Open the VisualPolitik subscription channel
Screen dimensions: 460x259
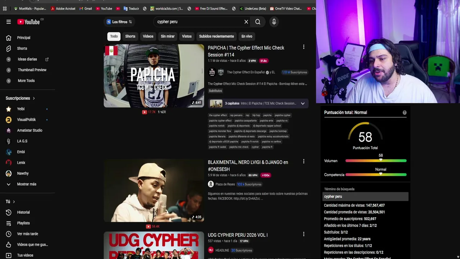click(x=26, y=120)
